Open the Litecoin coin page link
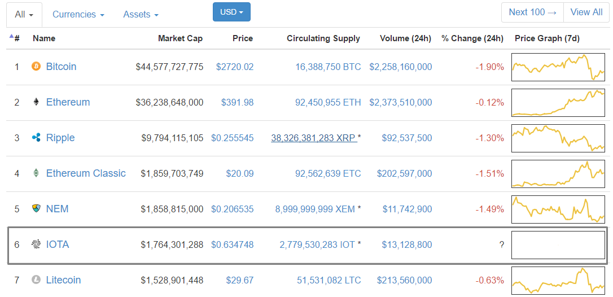This screenshot has width=613, height=297. tap(63, 280)
